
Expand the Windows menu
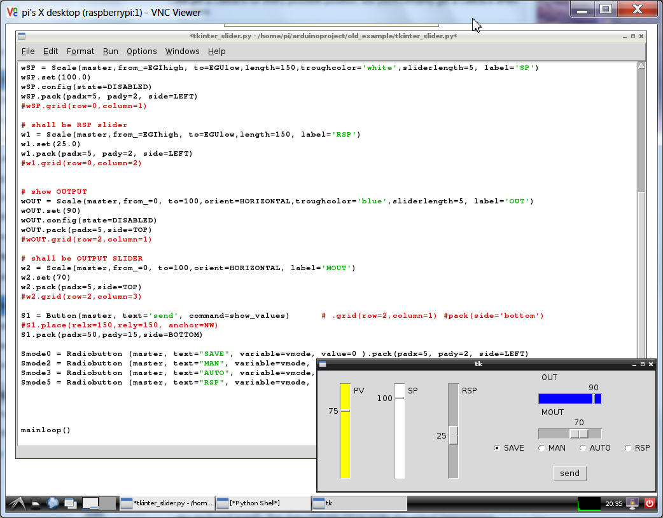click(182, 51)
